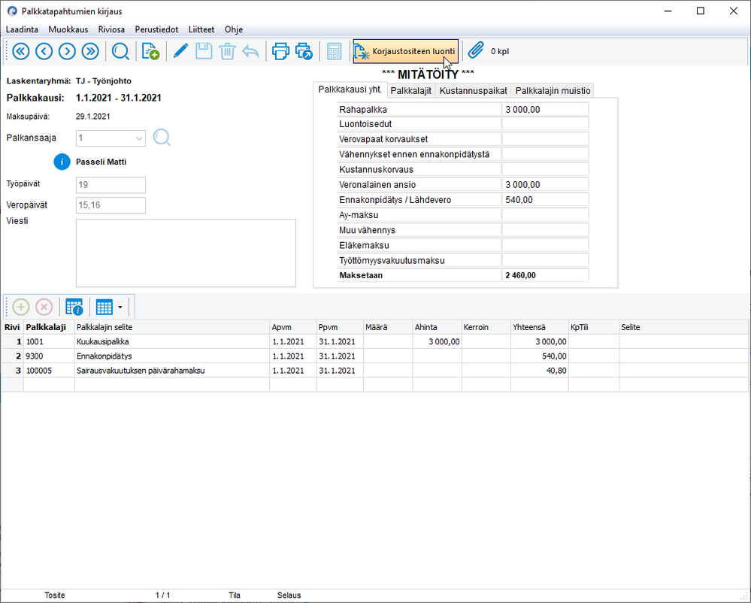Jump to the last record

click(x=90, y=51)
